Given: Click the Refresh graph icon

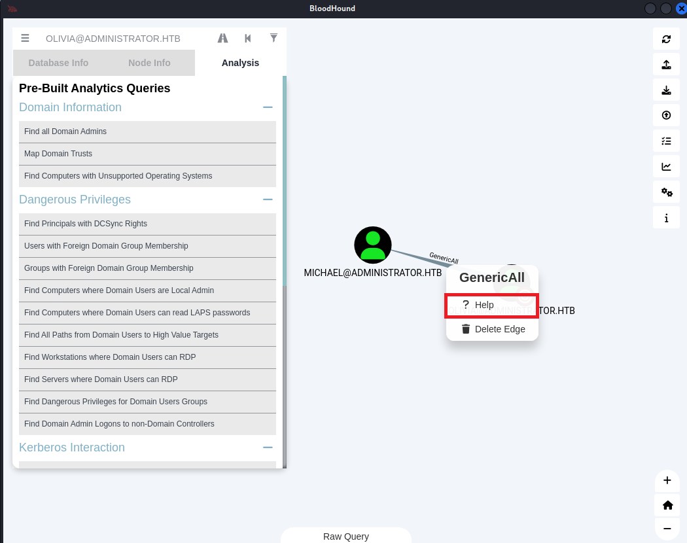Looking at the screenshot, I should (666, 39).
